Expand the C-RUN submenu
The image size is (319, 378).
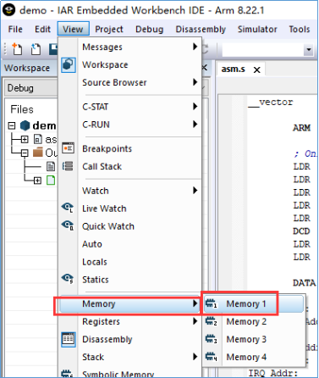point(195,124)
